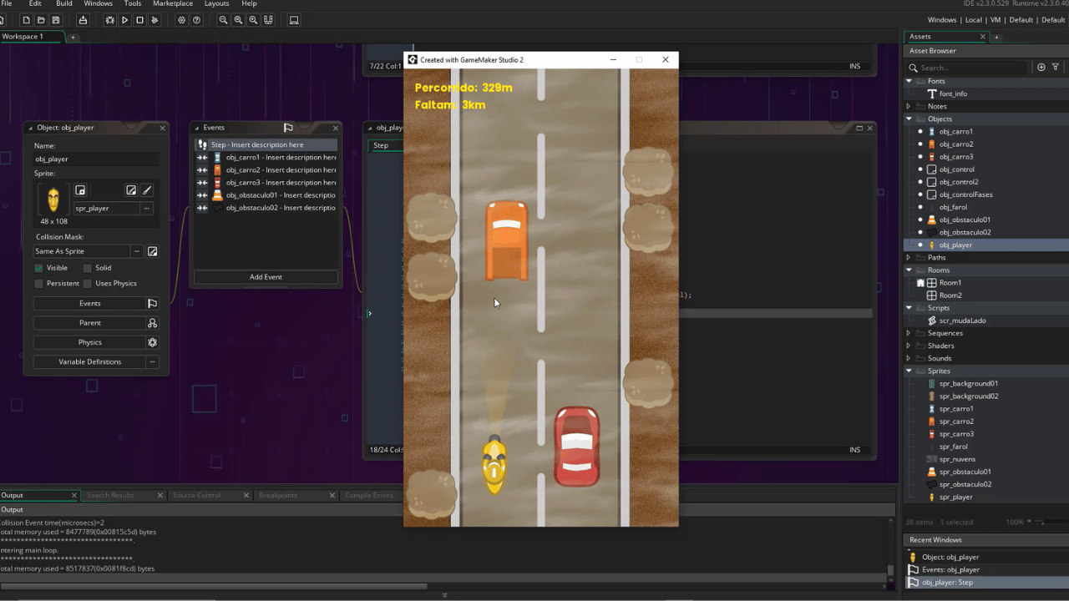Screen dimensions: 1069x601
Task: Click the Debug bug icon in toolbar
Action: click(x=109, y=20)
